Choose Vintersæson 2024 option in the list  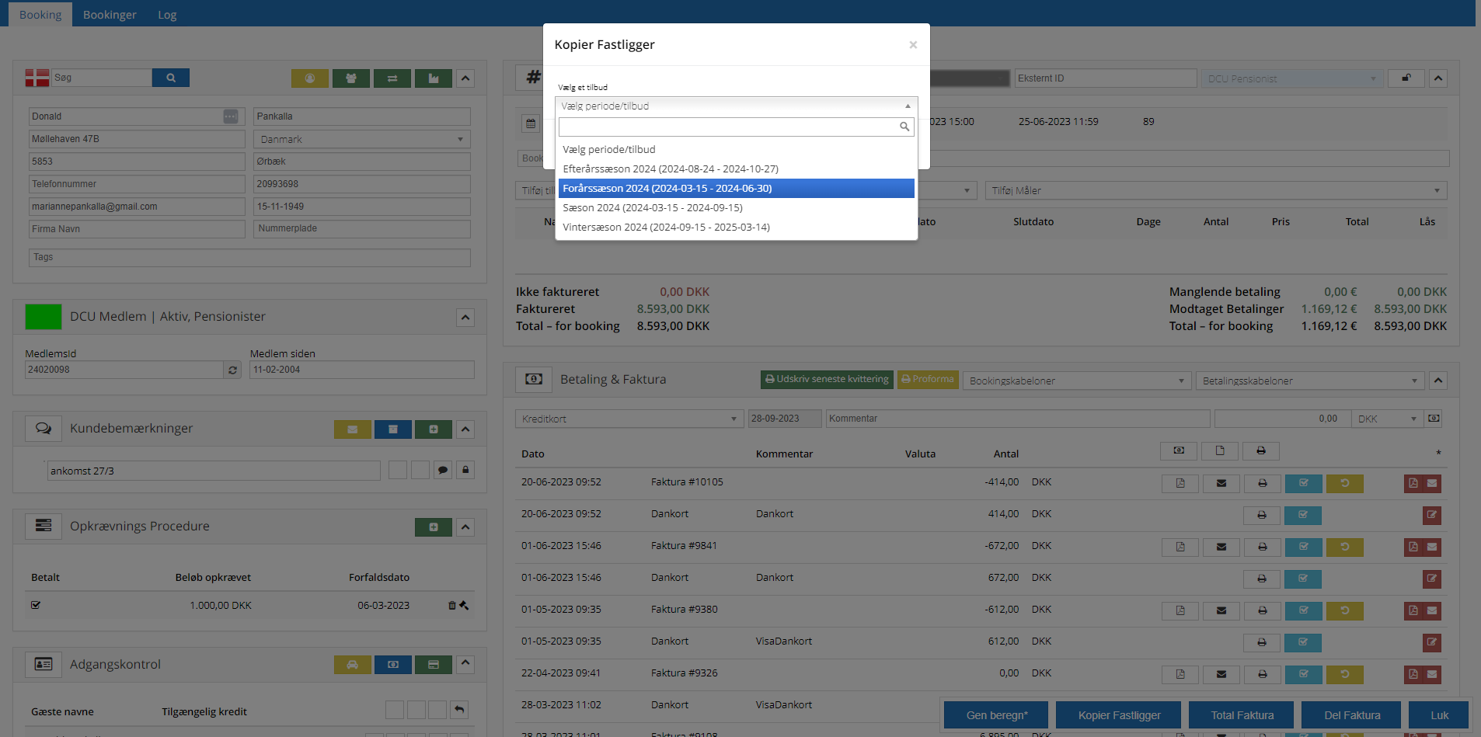tap(666, 227)
